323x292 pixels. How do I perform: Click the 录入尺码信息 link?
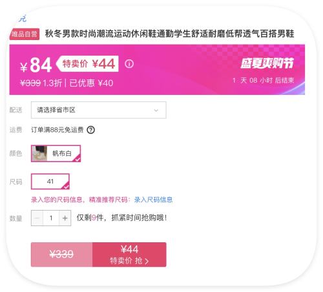[x=154, y=200]
